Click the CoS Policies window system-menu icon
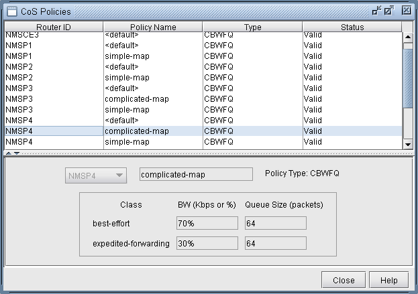 (x=11, y=10)
